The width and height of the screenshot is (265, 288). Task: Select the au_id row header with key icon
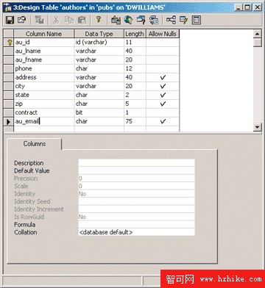click(x=9, y=43)
